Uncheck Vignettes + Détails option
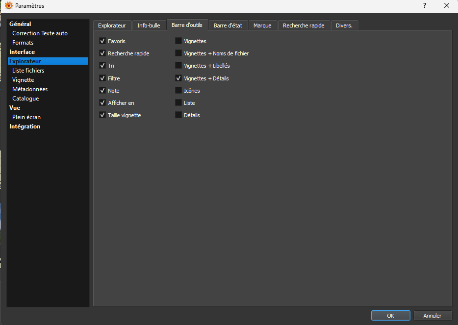Screen dimensions: 458x325 [178, 78]
